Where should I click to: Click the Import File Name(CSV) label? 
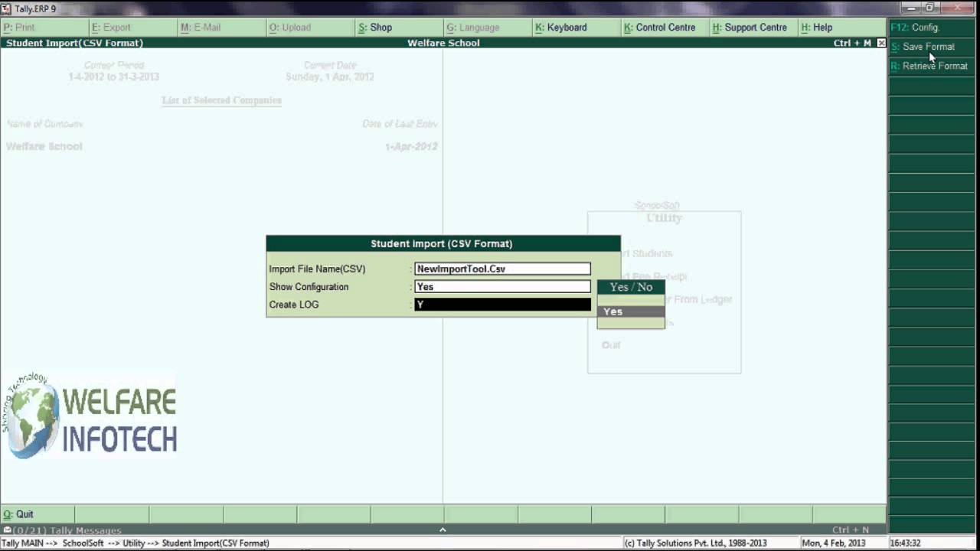[317, 269]
